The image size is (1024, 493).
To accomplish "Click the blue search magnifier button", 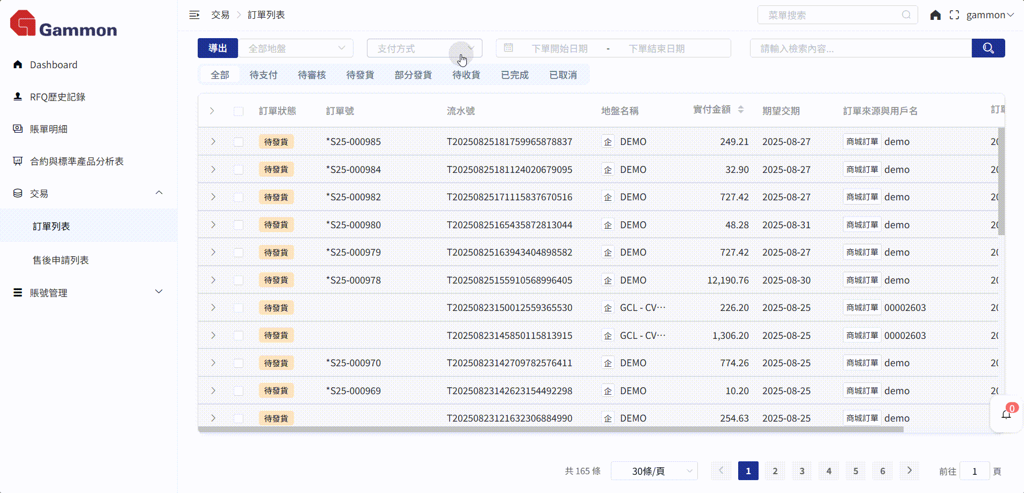I will click(988, 48).
